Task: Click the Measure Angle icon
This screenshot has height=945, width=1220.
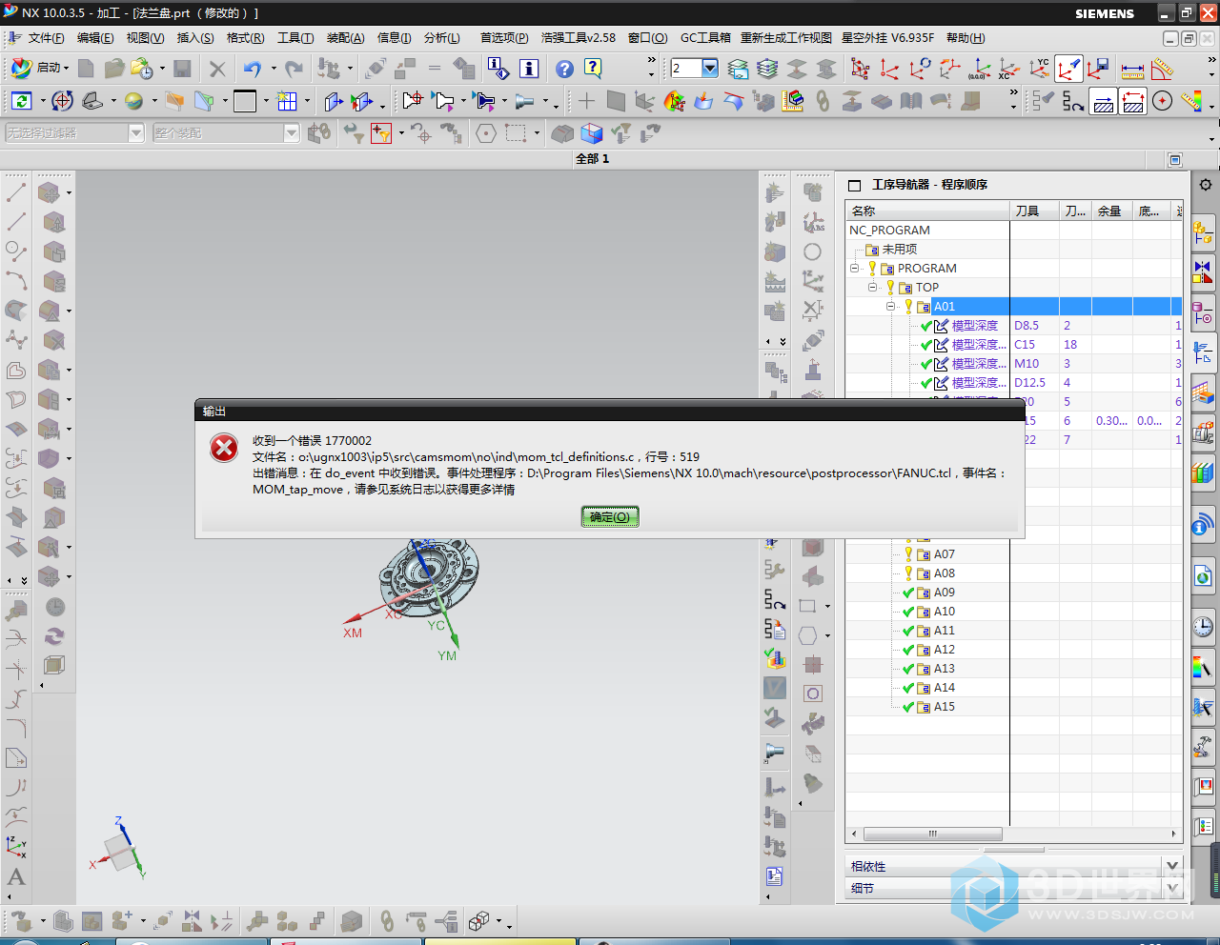Action: click(x=1162, y=69)
